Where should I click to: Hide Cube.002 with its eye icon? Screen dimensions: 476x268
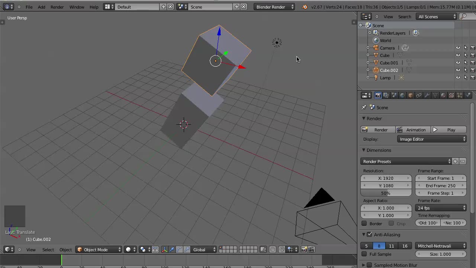tap(458, 70)
